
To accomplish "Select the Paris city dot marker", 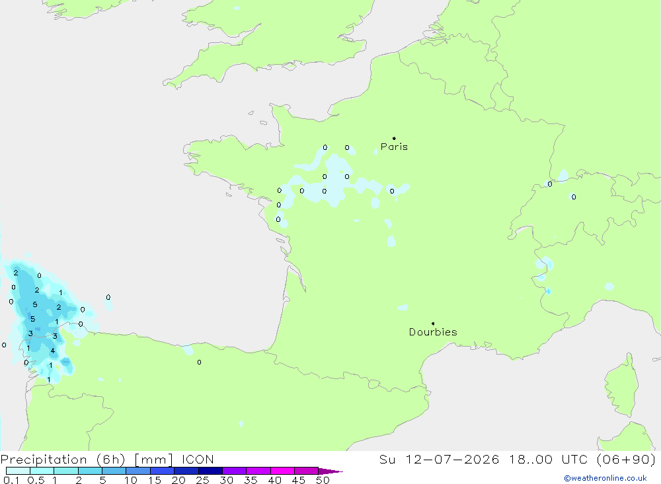I will click(x=394, y=138).
